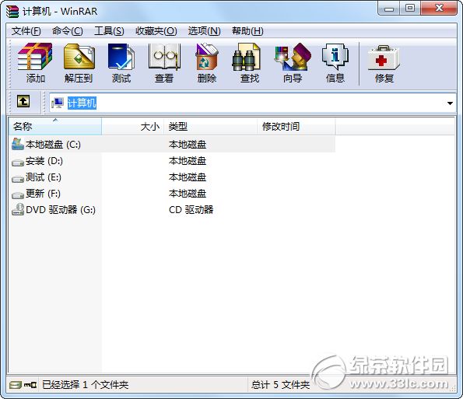Screen dimensions: 463x399
Task: Click the 更新 (F:) drive icon
Action: point(18,194)
